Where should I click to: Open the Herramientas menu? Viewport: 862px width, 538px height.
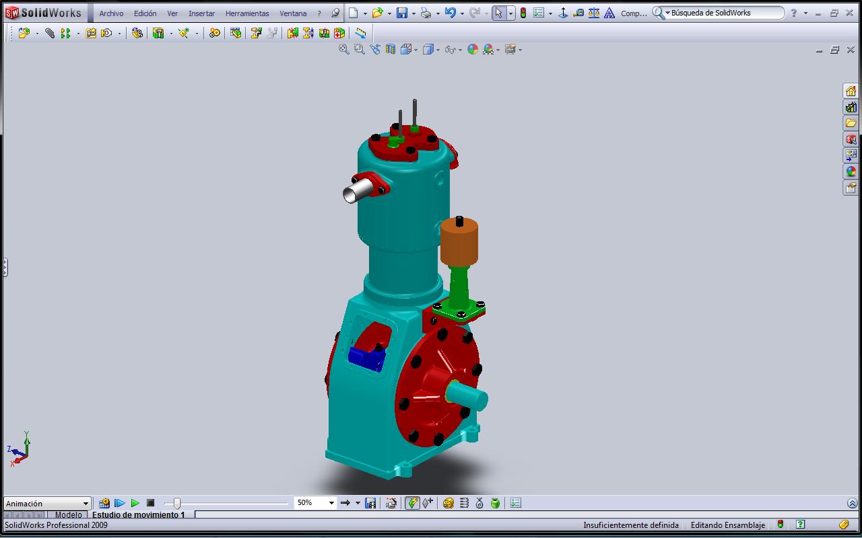click(x=247, y=13)
